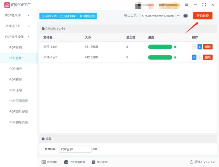Open the 意见反馈 link
219x167 pixels.
(x=102, y=162)
